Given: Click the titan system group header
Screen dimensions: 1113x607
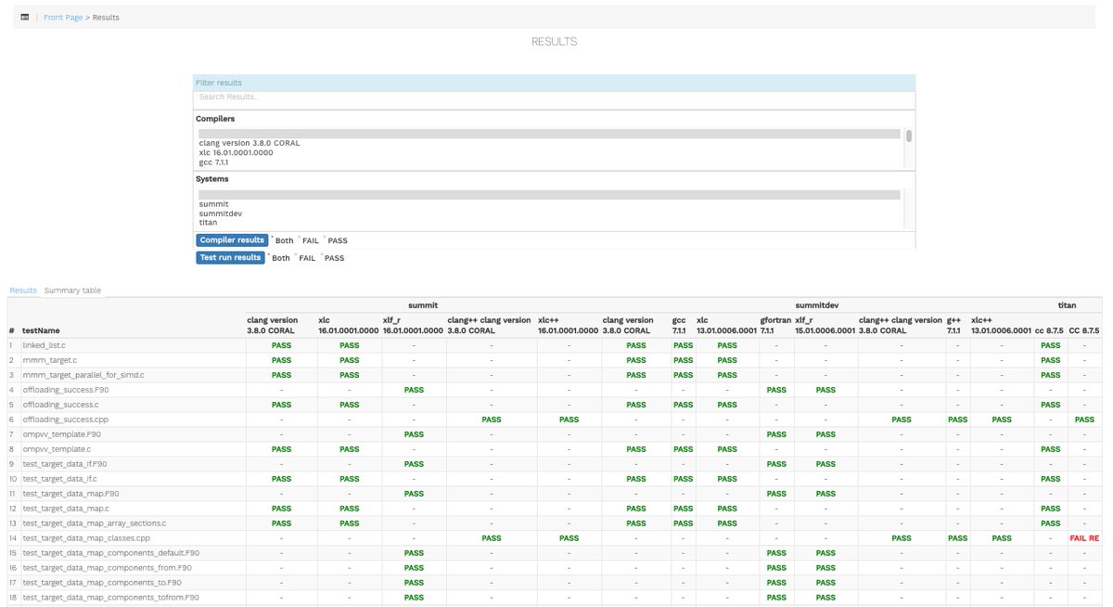Looking at the screenshot, I should click(x=1067, y=304).
